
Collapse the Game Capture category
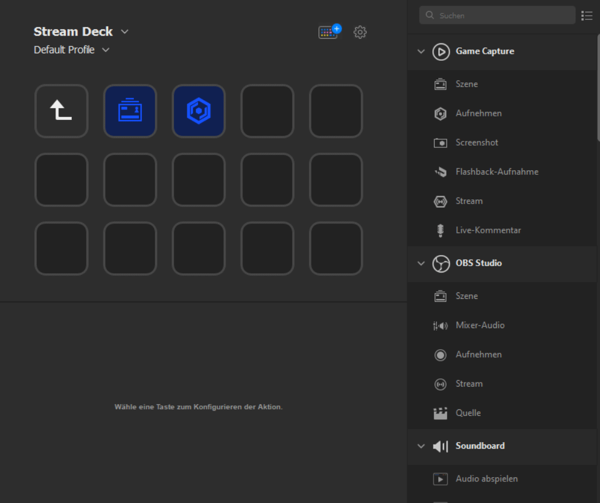[421, 51]
